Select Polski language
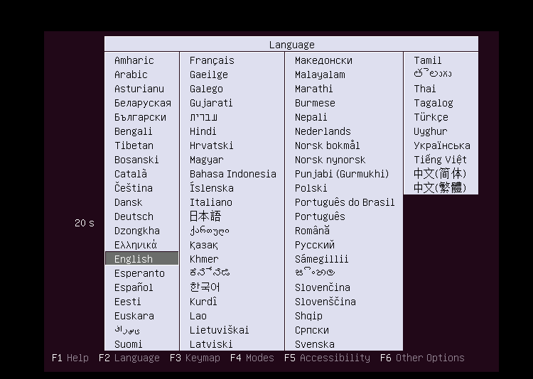533x379 pixels. point(311,188)
